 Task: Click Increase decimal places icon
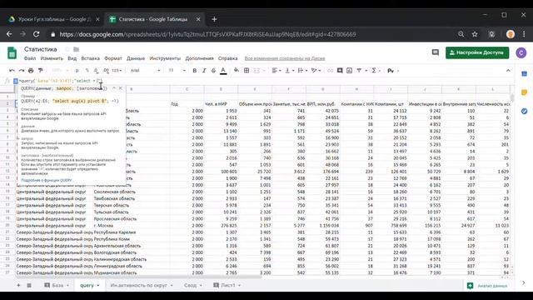[x=106, y=71]
